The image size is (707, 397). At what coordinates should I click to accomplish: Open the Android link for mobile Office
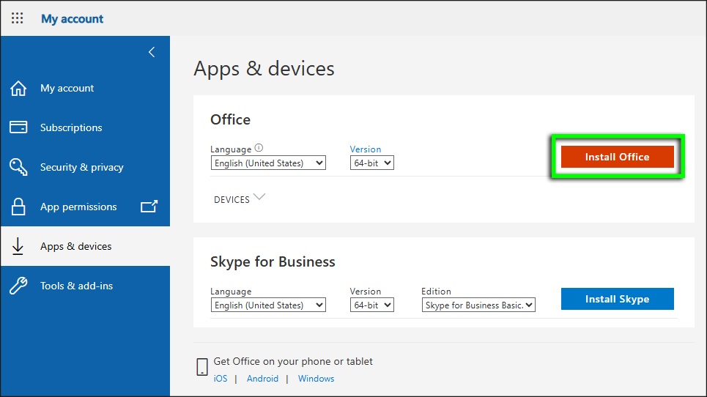(x=262, y=379)
